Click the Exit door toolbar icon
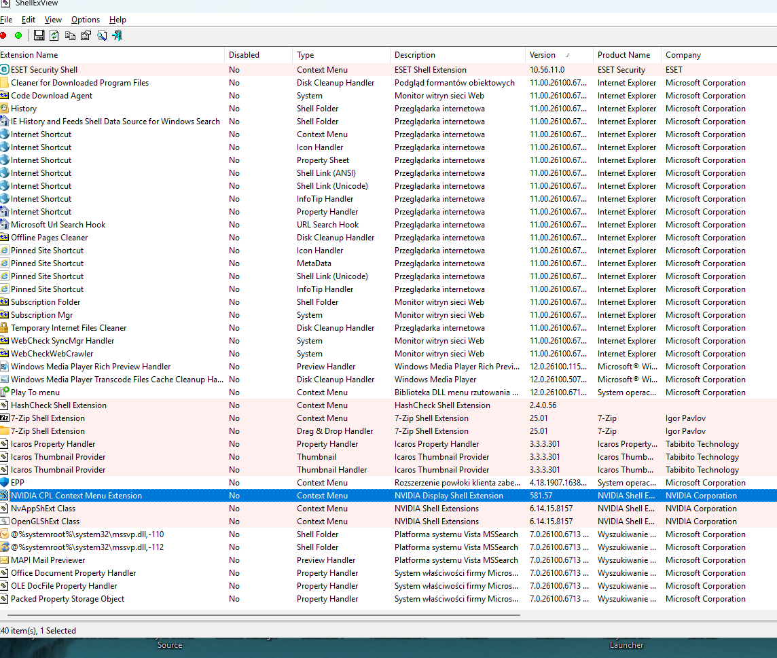The image size is (777, 658). (x=118, y=35)
